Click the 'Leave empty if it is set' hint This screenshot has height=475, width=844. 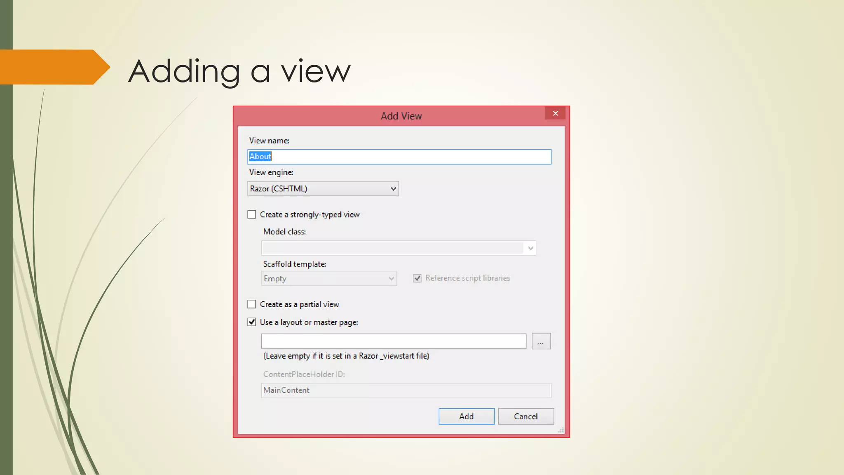[346, 356]
